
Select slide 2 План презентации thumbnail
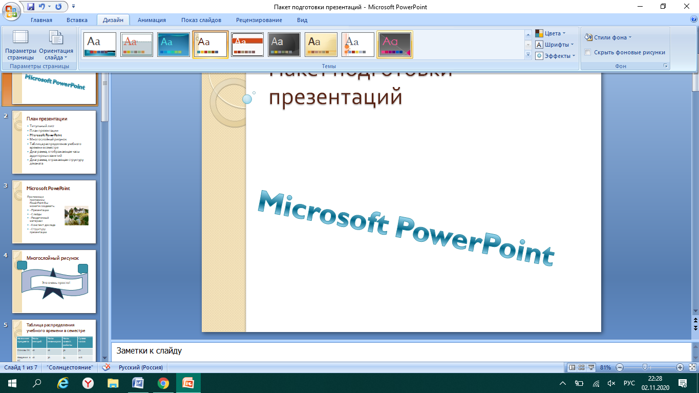point(54,142)
